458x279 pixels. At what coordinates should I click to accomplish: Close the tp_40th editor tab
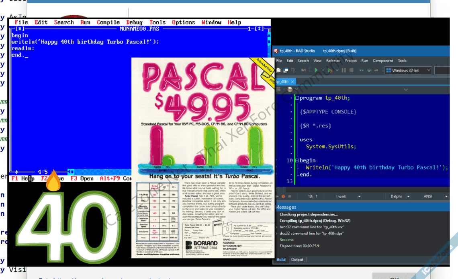(x=292, y=81)
